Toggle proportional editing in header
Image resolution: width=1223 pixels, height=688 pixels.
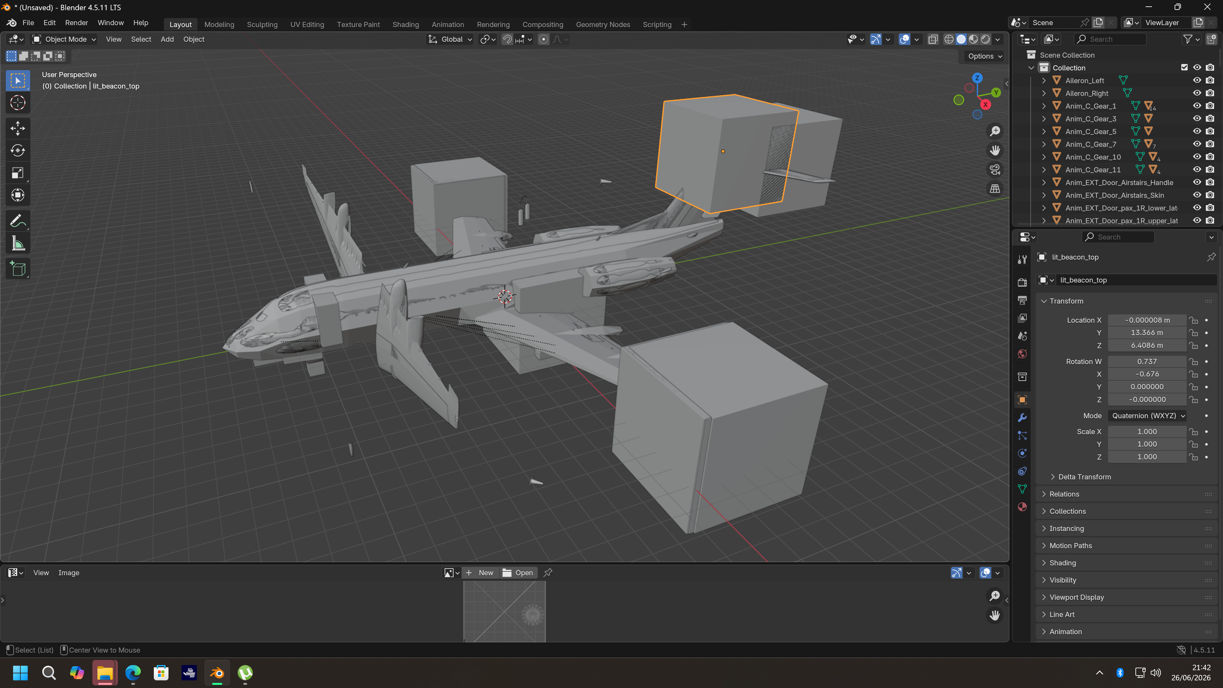[544, 39]
